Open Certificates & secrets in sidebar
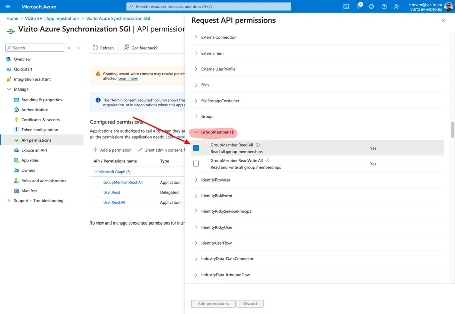455x314 pixels. (40, 120)
